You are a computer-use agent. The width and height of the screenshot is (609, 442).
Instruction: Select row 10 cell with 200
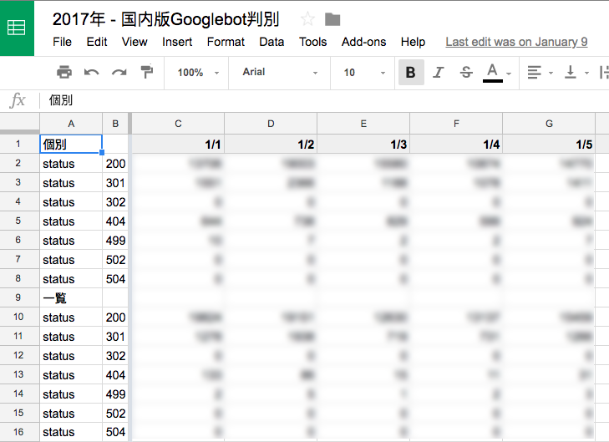pyautogui.click(x=115, y=318)
